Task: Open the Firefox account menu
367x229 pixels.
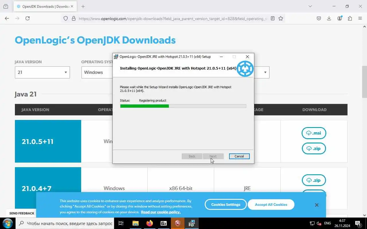Action: click(x=339, y=18)
